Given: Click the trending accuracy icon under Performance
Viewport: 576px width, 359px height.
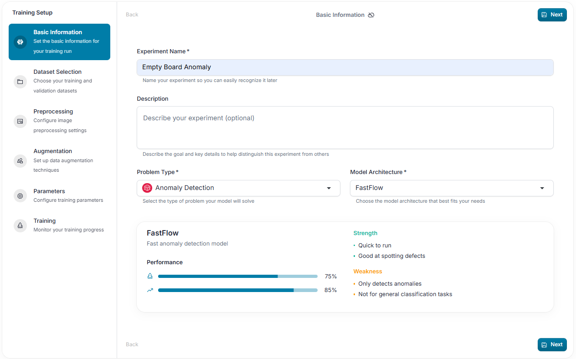Looking at the screenshot, I should [x=150, y=290].
